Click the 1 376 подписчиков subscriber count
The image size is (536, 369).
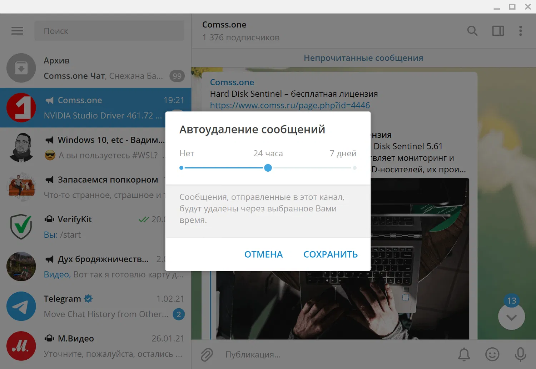tap(241, 37)
